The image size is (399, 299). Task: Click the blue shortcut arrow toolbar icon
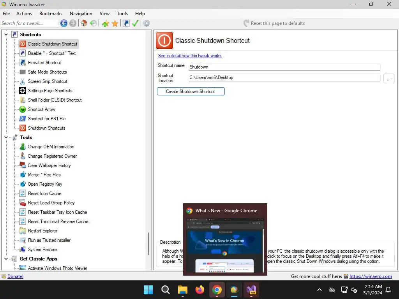126,23
